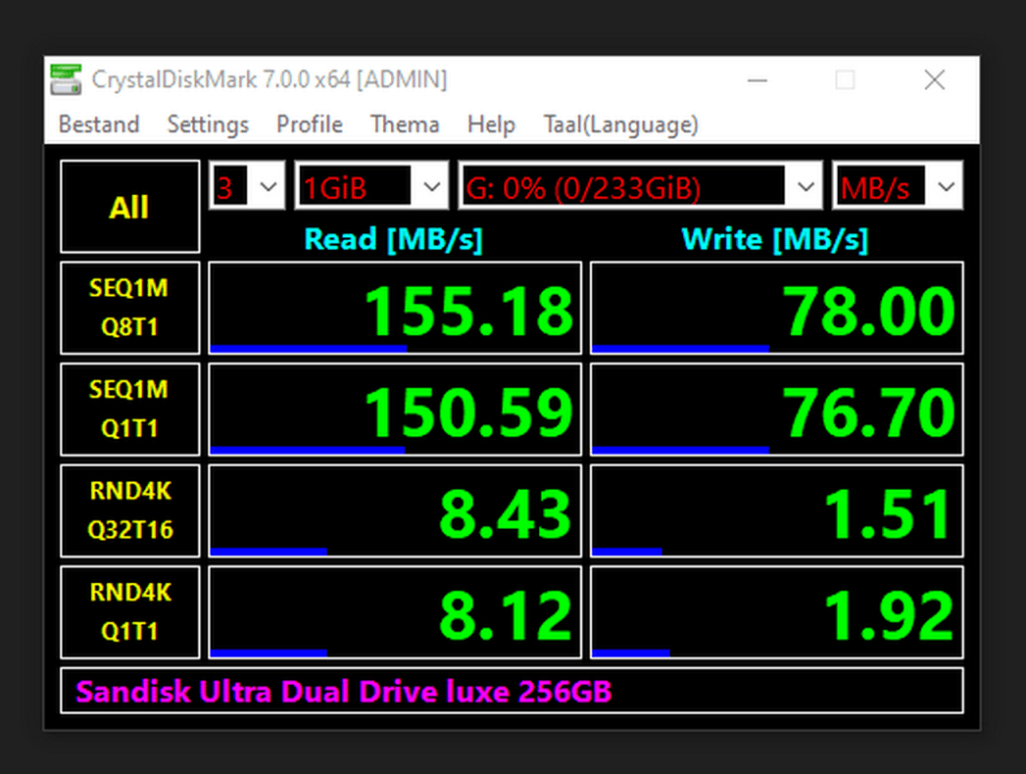Open the Taal(Language) menu
This screenshot has height=774, width=1026.
pos(621,124)
